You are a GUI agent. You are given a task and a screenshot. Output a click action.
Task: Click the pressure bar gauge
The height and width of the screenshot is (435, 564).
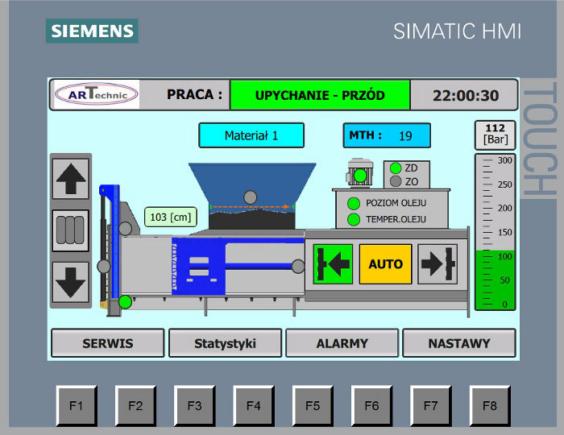[x=496, y=232]
